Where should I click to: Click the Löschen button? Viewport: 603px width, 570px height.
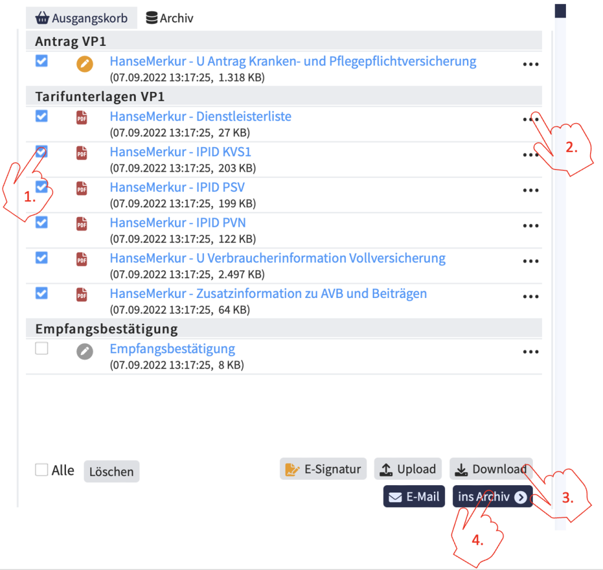coord(111,472)
